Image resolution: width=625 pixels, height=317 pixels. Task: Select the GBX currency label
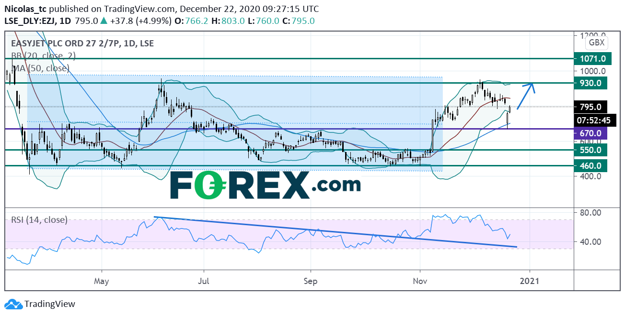coord(596,43)
